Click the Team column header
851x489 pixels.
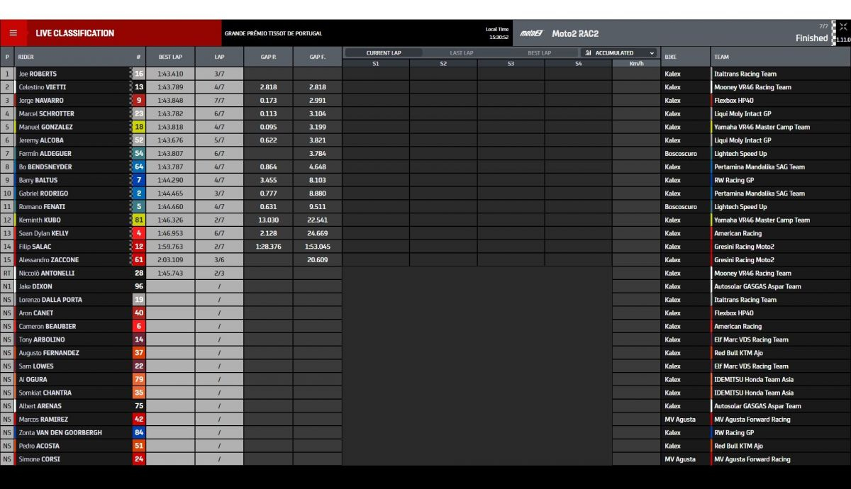(x=781, y=57)
